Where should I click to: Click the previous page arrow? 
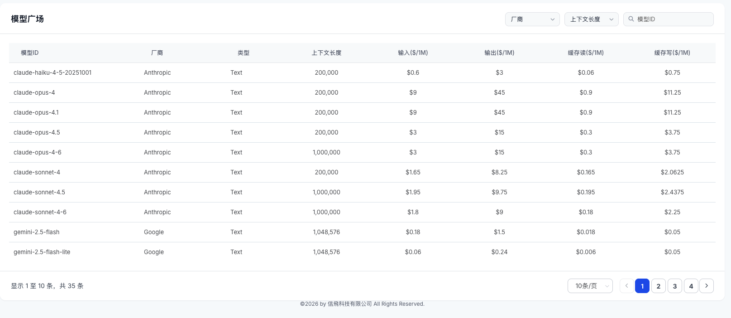click(x=627, y=286)
